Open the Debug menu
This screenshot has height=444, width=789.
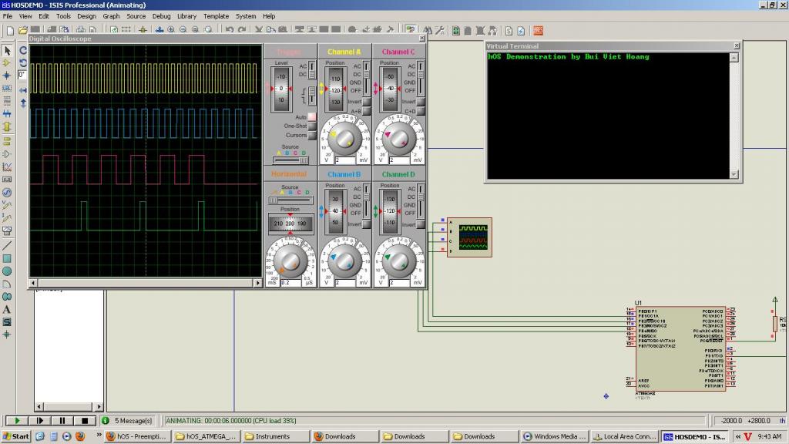[161, 16]
